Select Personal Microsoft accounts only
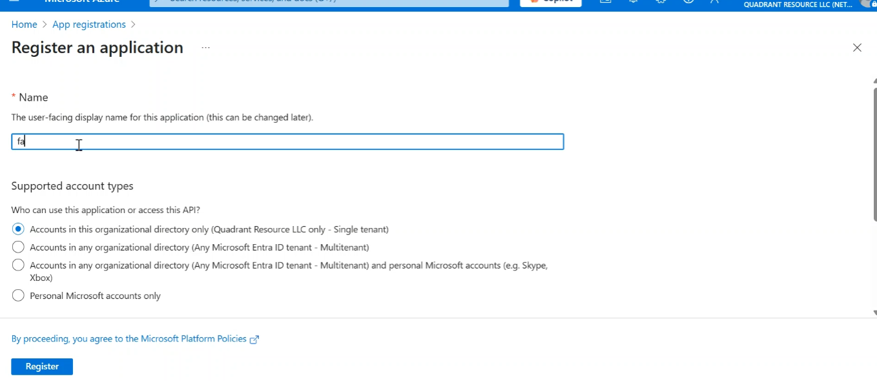Image resolution: width=877 pixels, height=381 pixels. (18, 296)
